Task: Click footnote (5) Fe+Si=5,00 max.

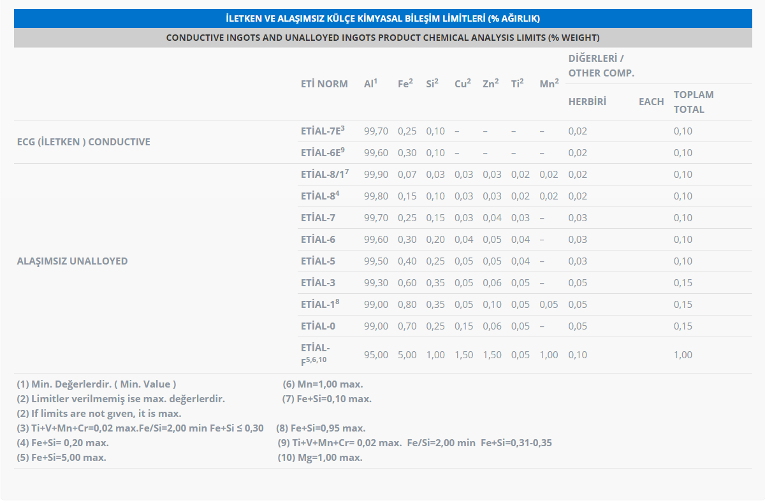Action: click(x=61, y=458)
